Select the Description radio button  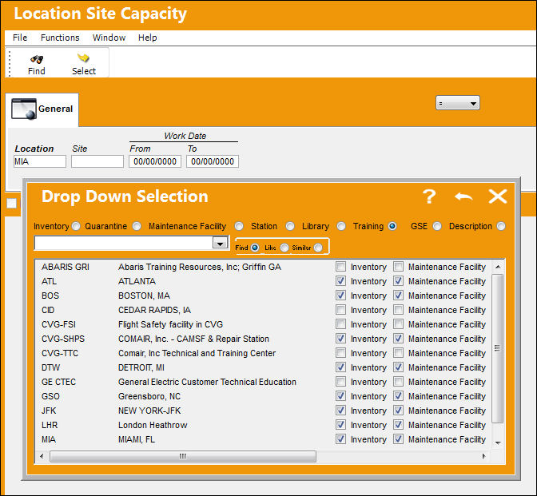pyautogui.click(x=501, y=226)
